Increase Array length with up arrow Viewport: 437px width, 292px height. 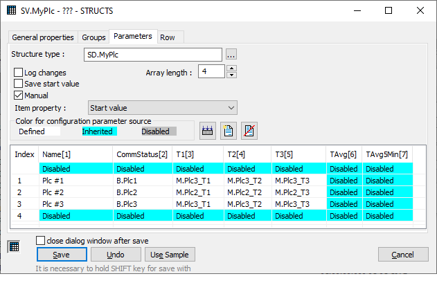coord(232,69)
